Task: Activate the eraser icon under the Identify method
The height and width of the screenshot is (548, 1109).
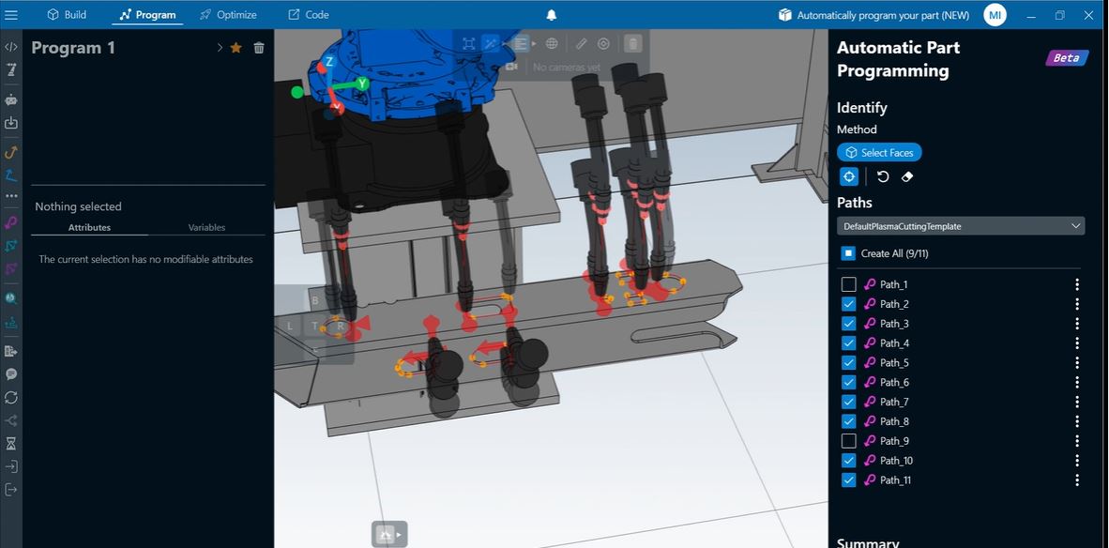Action: [x=906, y=176]
